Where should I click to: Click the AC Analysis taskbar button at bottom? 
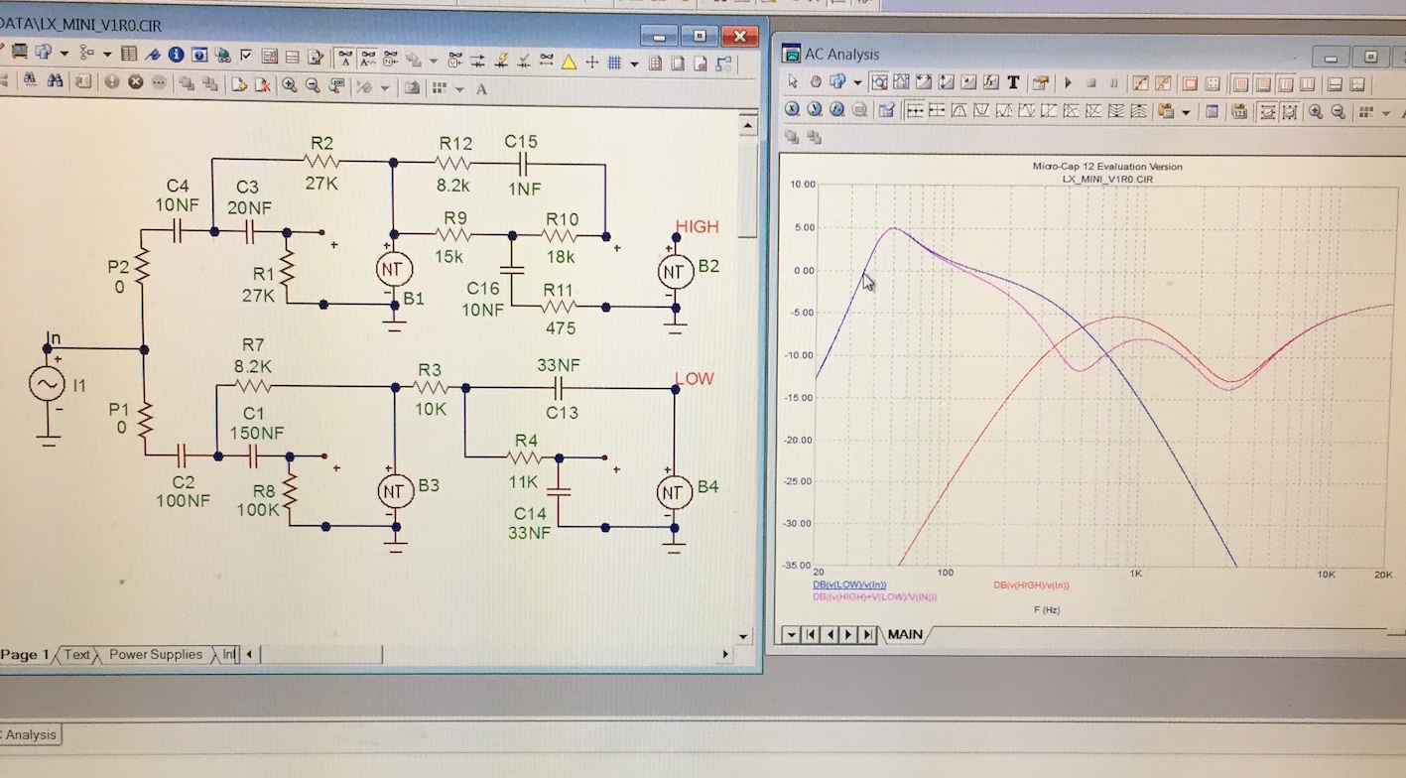pos(29,735)
